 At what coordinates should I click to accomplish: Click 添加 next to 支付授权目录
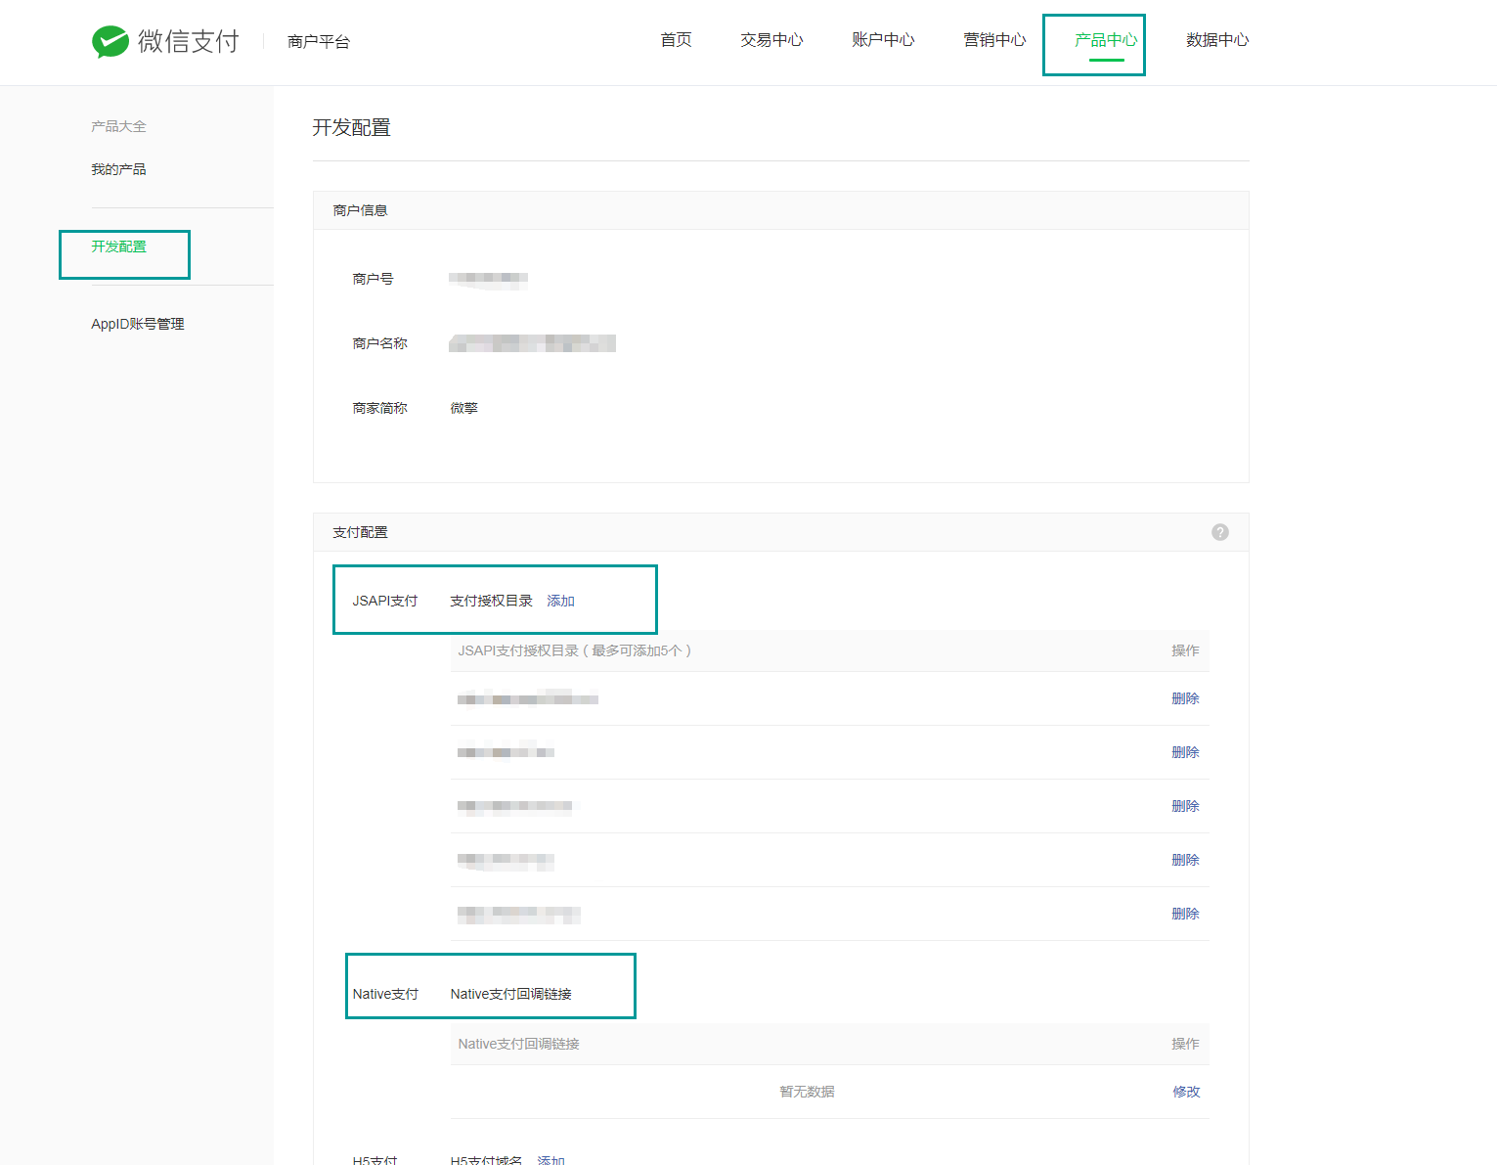coord(560,601)
